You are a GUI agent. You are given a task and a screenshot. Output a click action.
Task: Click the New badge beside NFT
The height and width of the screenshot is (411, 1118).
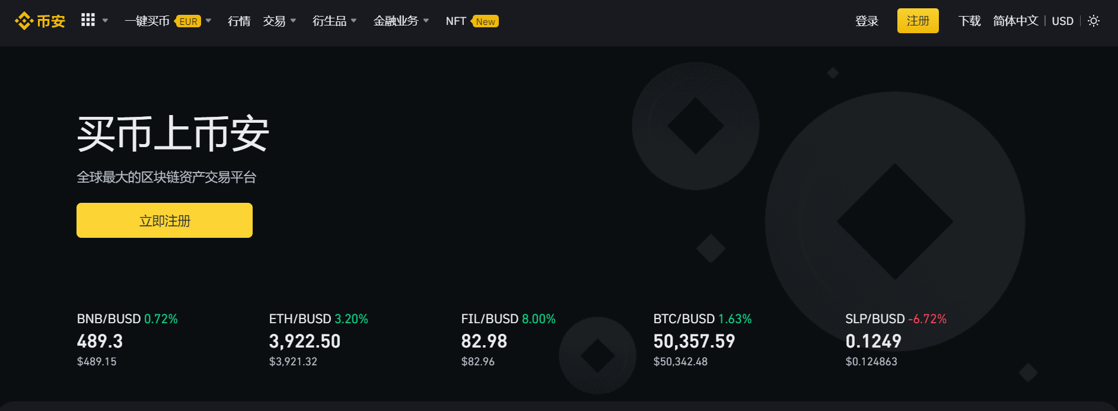pos(485,21)
